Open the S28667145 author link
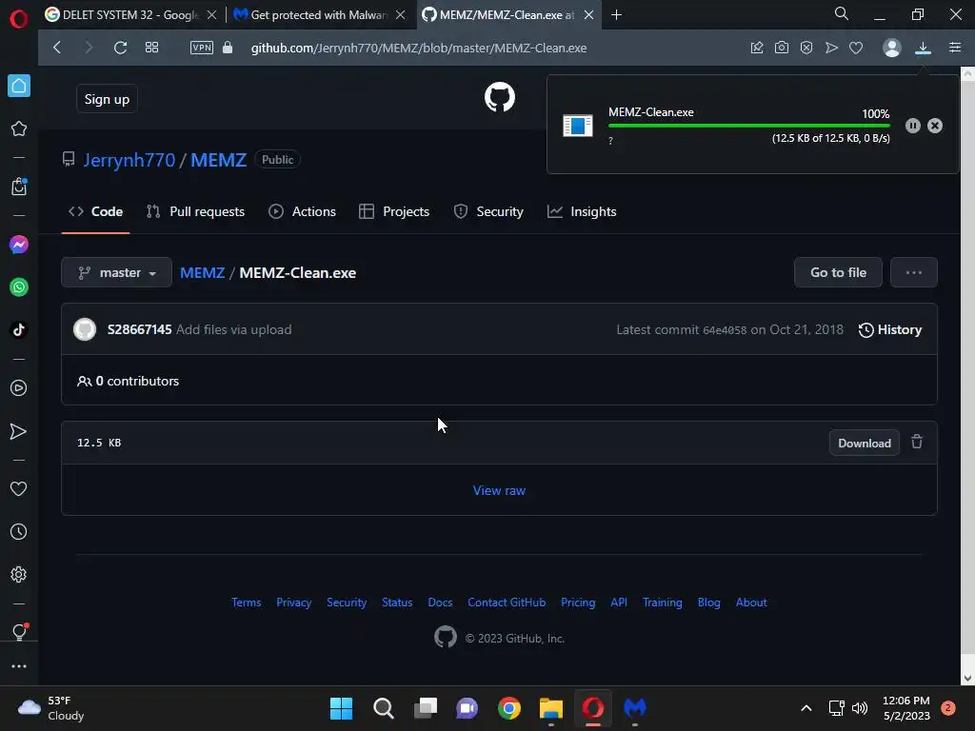975x731 pixels. pyautogui.click(x=139, y=329)
